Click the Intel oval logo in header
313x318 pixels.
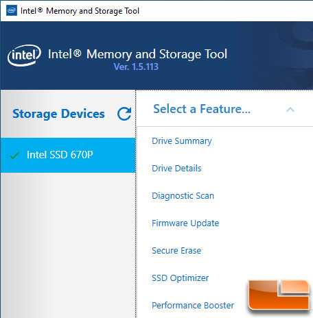tap(24, 56)
